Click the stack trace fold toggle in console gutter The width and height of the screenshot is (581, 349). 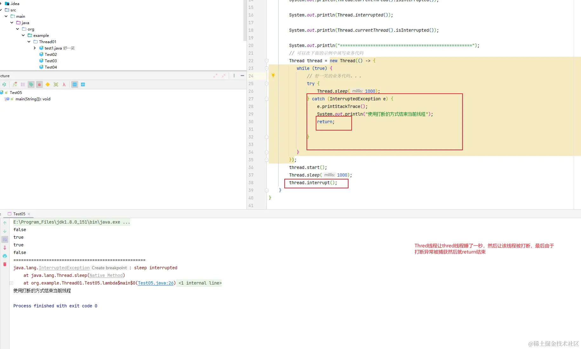click(11, 283)
